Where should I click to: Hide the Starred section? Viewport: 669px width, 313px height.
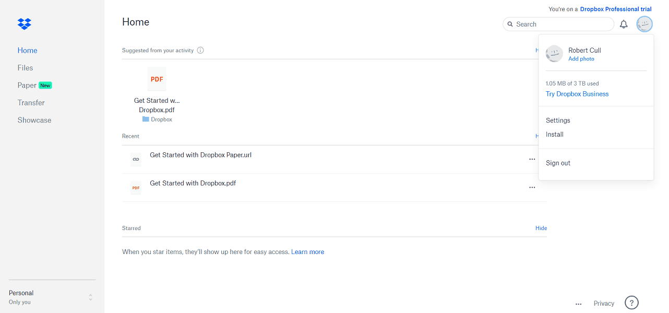tap(541, 228)
